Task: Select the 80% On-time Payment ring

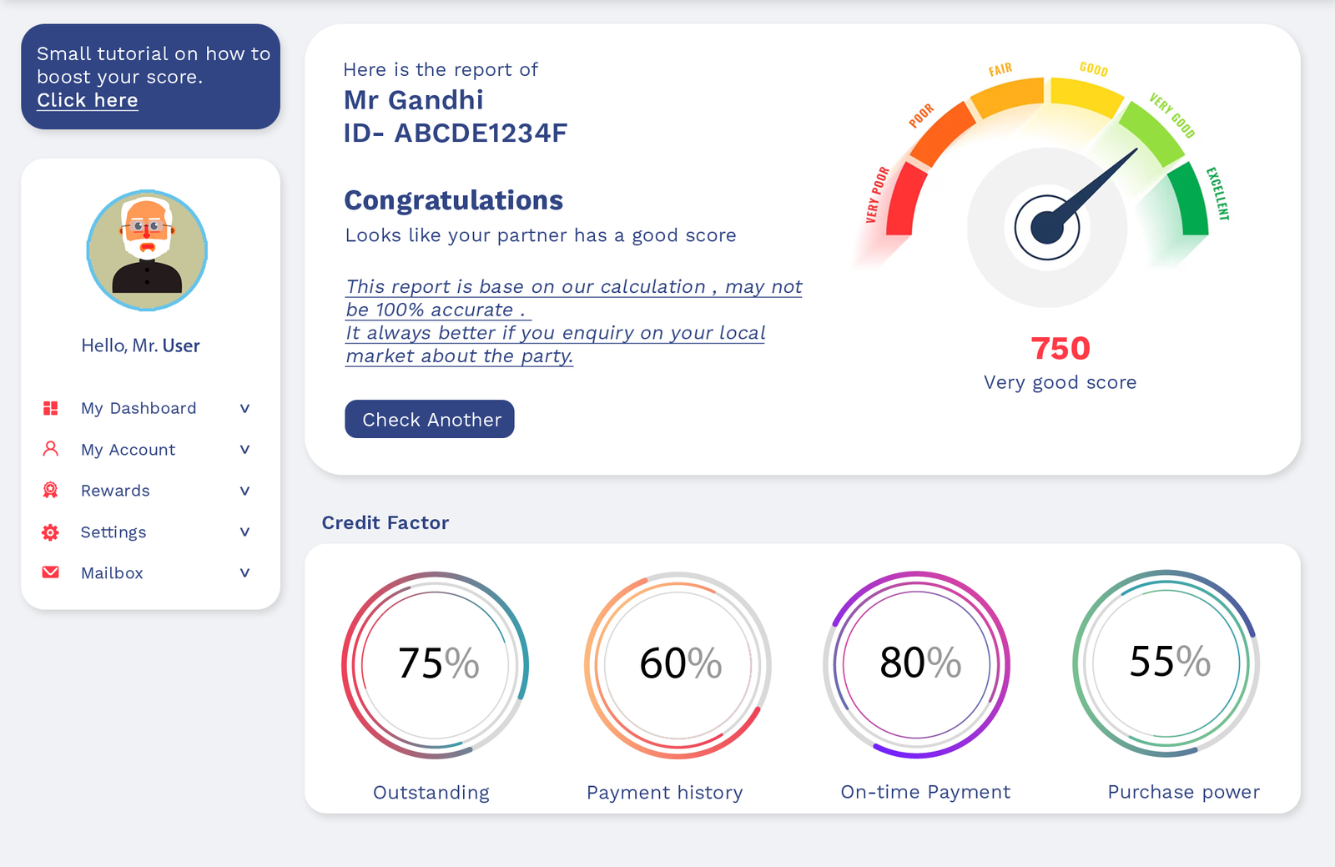Action: pyautogui.click(x=917, y=664)
